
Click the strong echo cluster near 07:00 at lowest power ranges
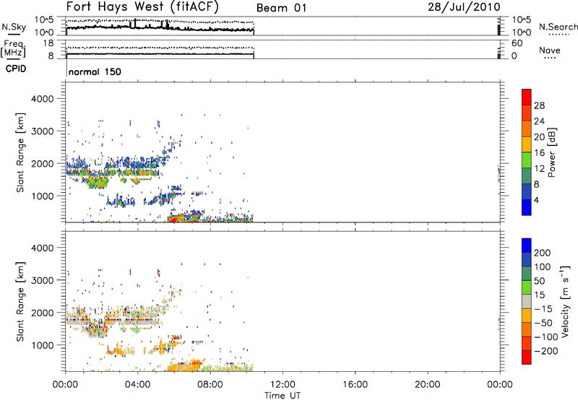(x=184, y=217)
